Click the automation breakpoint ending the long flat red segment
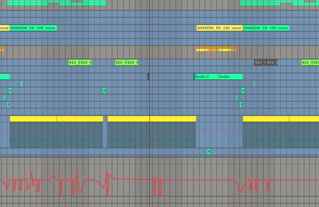This screenshot has height=207, width=319. coord(234,180)
